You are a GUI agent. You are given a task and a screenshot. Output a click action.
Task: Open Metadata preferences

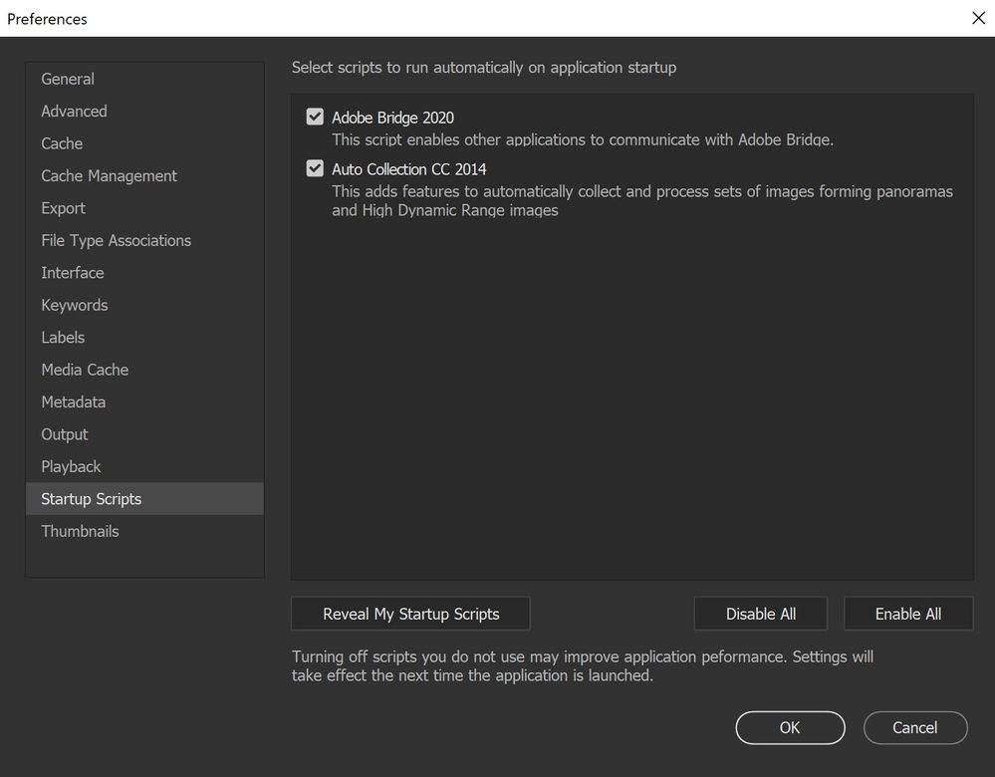coord(144,402)
